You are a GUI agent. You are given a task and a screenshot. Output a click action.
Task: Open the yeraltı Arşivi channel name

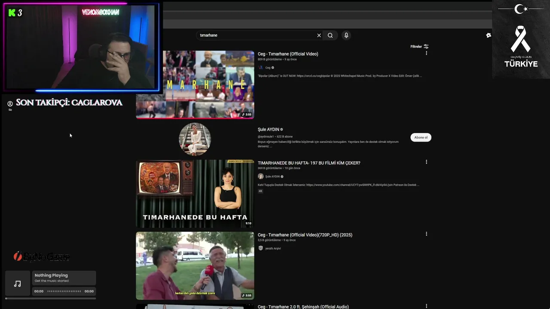[273, 248]
